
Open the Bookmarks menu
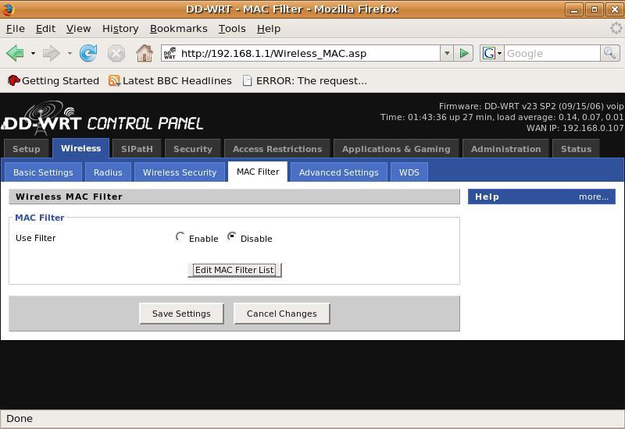click(179, 29)
